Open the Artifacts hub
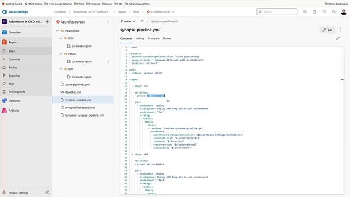 (14, 111)
